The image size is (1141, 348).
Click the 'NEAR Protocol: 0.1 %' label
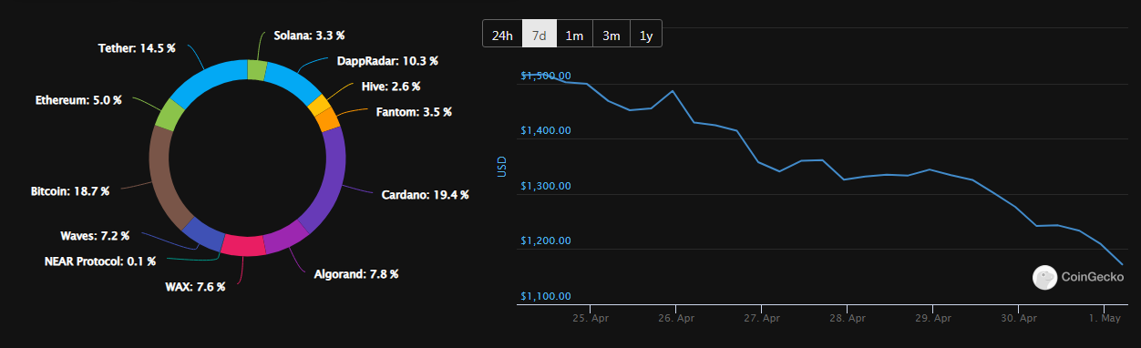coord(100,261)
